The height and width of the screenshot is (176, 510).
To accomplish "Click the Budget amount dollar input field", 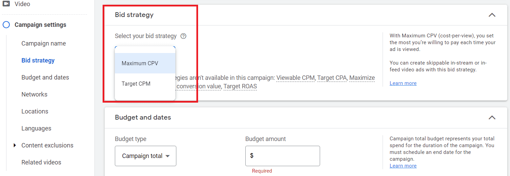I will point(283,156).
